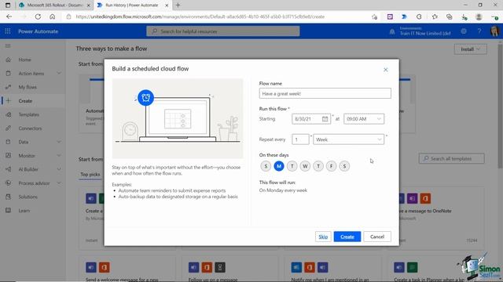This screenshot has width=503, height=282.
Task: Expand the Action items chevron
Action: [59, 74]
